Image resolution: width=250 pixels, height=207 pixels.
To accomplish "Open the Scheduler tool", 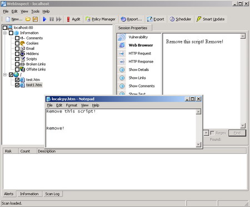I will (180, 19).
